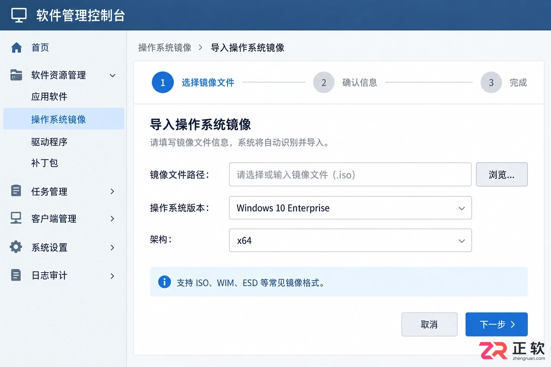Click the 架构 field label

tap(161, 240)
